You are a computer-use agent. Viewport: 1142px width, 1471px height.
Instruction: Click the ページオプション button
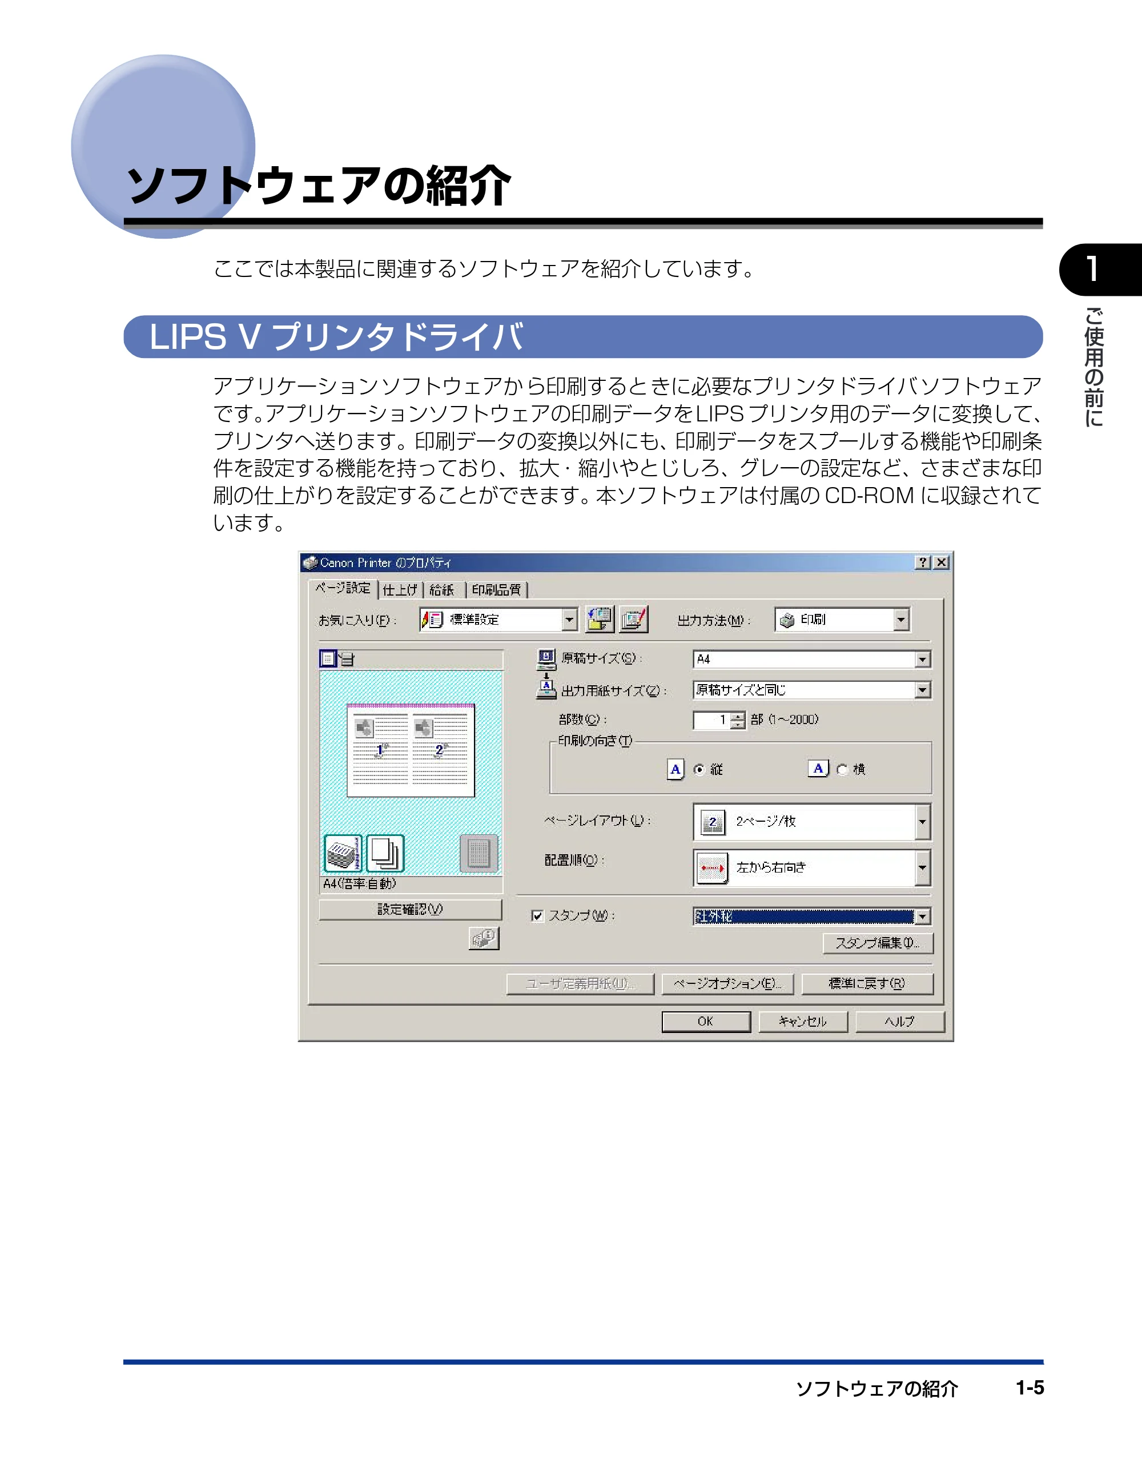point(728,983)
